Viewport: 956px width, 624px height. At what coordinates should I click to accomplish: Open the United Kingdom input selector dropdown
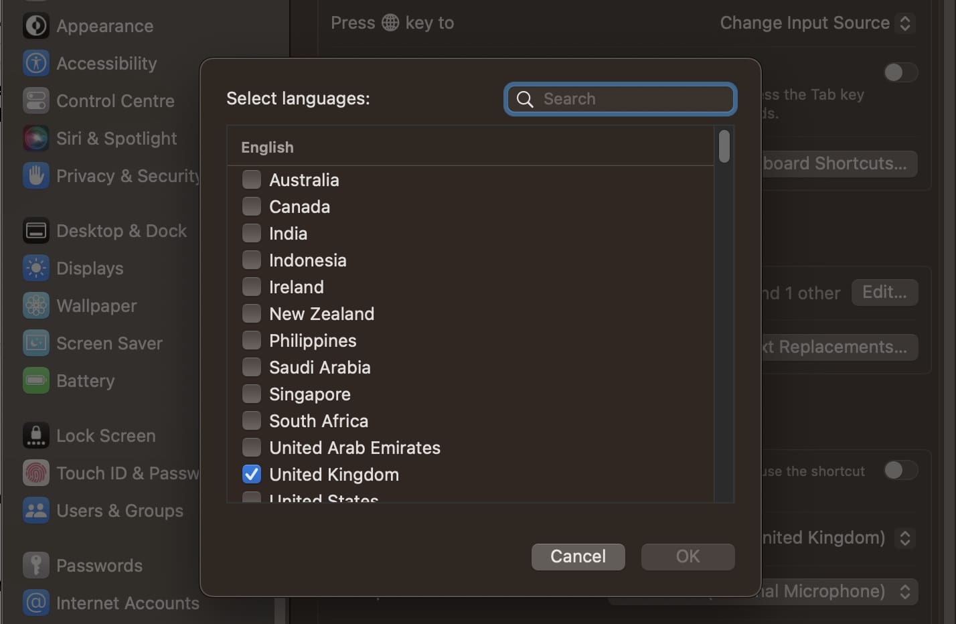coord(904,538)
